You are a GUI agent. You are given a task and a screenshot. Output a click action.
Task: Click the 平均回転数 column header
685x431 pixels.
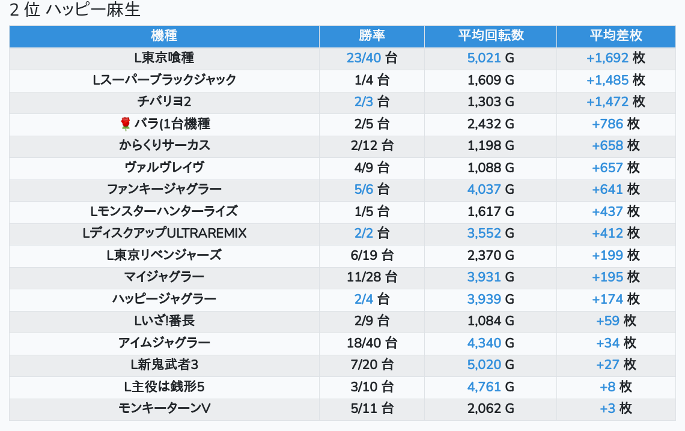coord(490,36)
